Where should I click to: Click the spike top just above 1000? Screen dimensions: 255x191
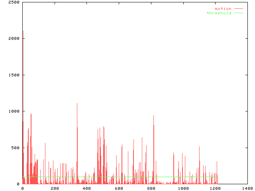pyautogui.click(x=77, y=103)
